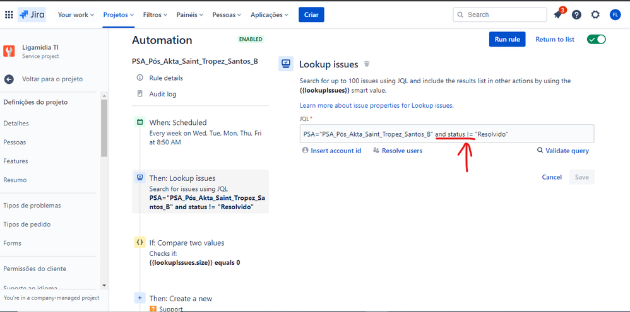The image size is (630, 312).
Task: Click the Scheduled trigger calendar icon
Action: (x=140, y=122)
